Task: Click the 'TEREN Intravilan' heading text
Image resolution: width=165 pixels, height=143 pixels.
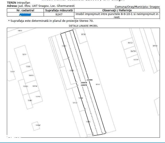Action: (x=18, y=3)
